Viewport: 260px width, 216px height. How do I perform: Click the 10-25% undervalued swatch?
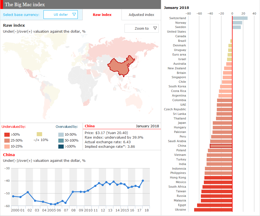(7, 146)
